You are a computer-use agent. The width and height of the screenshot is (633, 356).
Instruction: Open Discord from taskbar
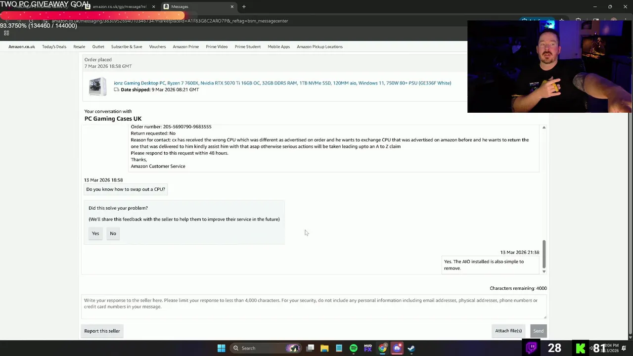pyautogui.click(x=397, y=348)
